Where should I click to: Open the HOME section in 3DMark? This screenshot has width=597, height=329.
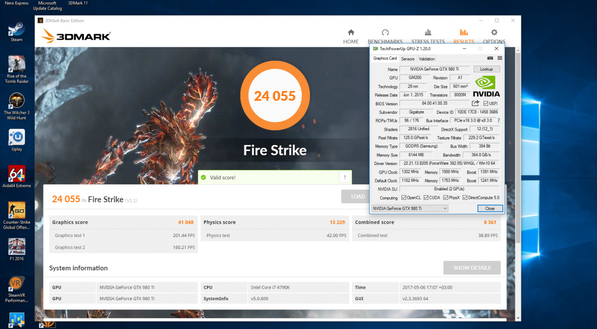(351, 36)
